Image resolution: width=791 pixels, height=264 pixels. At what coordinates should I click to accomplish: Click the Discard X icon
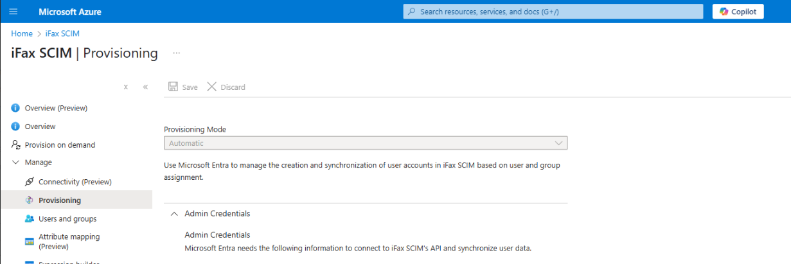point(211,87)
